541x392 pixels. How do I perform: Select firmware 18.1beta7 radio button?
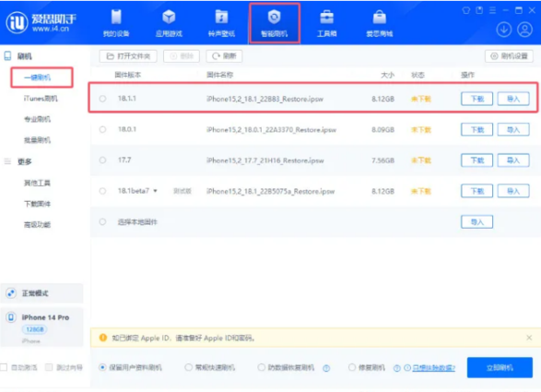point(102,191)
